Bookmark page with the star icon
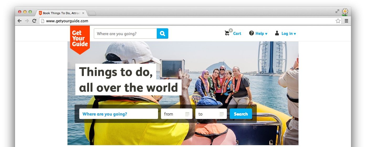The height and width of the screenshot is (147, 366). 338,21
